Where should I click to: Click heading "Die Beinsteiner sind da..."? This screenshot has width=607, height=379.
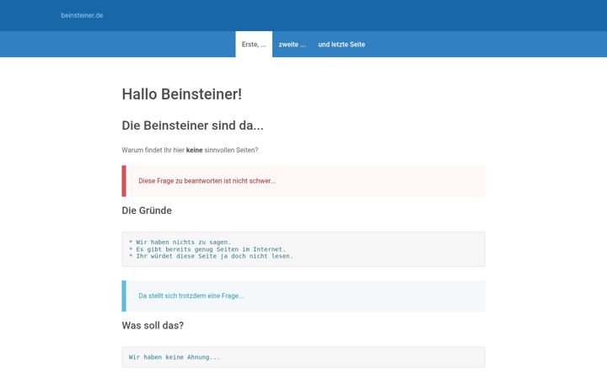192,125
